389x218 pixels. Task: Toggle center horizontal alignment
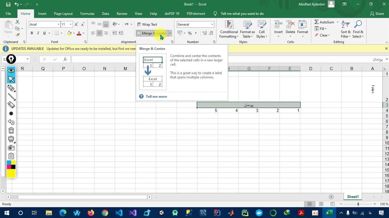point(99,33)
